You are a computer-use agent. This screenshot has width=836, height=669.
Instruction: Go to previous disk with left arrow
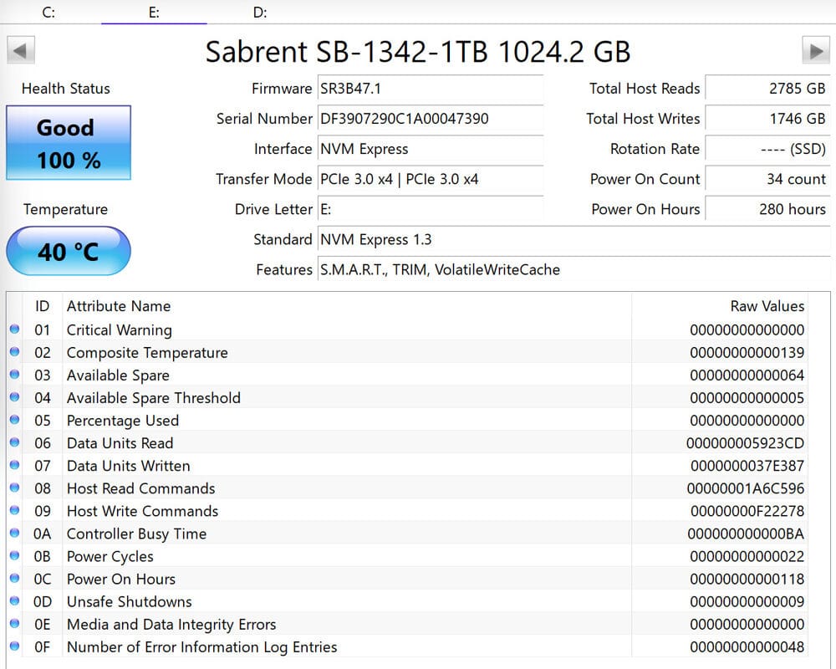pyautogui.click(x=21, y=51)
